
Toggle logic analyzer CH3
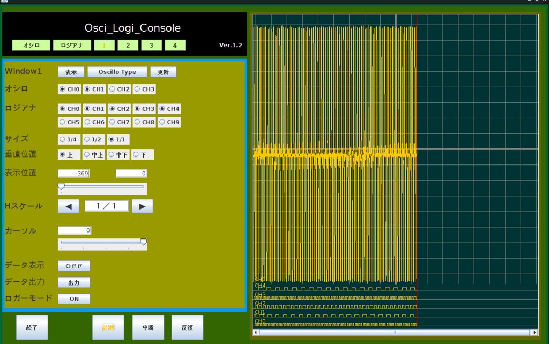144,109
